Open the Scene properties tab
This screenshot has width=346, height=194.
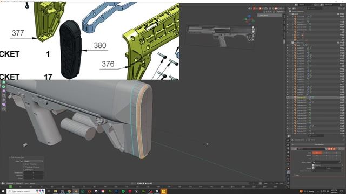pyautogui.click(x=288, y=156)
